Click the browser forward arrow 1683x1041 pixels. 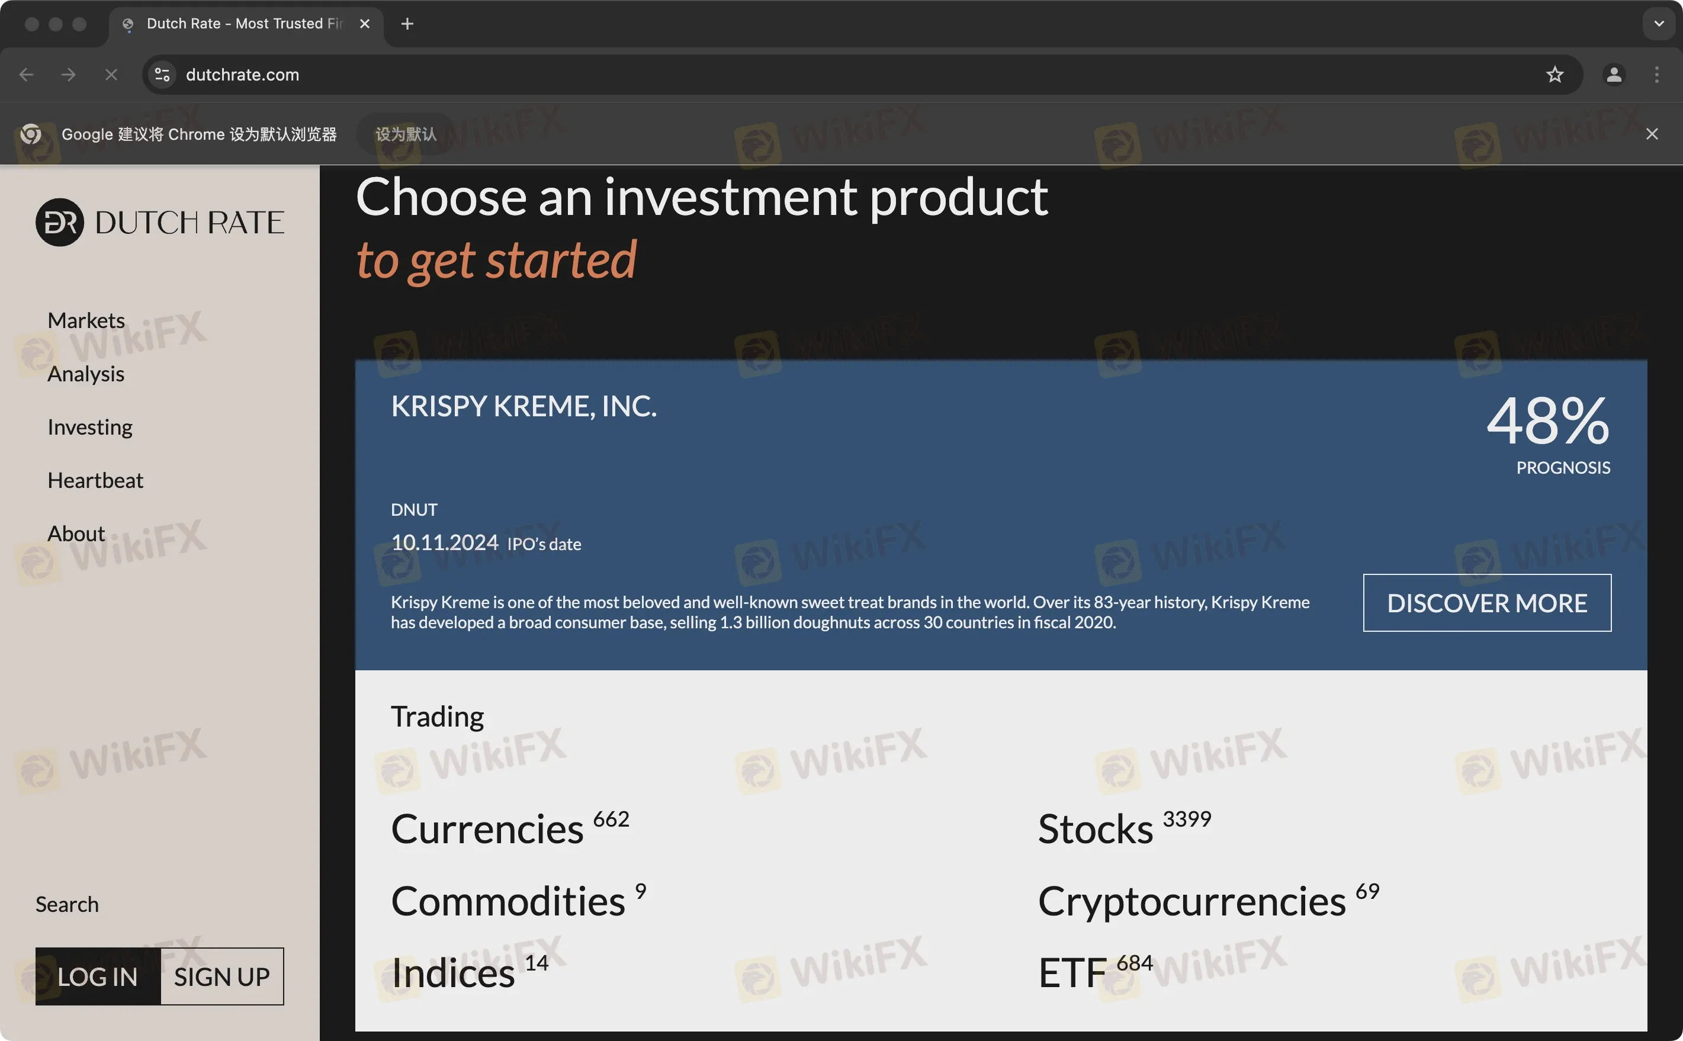click(68, 75)
